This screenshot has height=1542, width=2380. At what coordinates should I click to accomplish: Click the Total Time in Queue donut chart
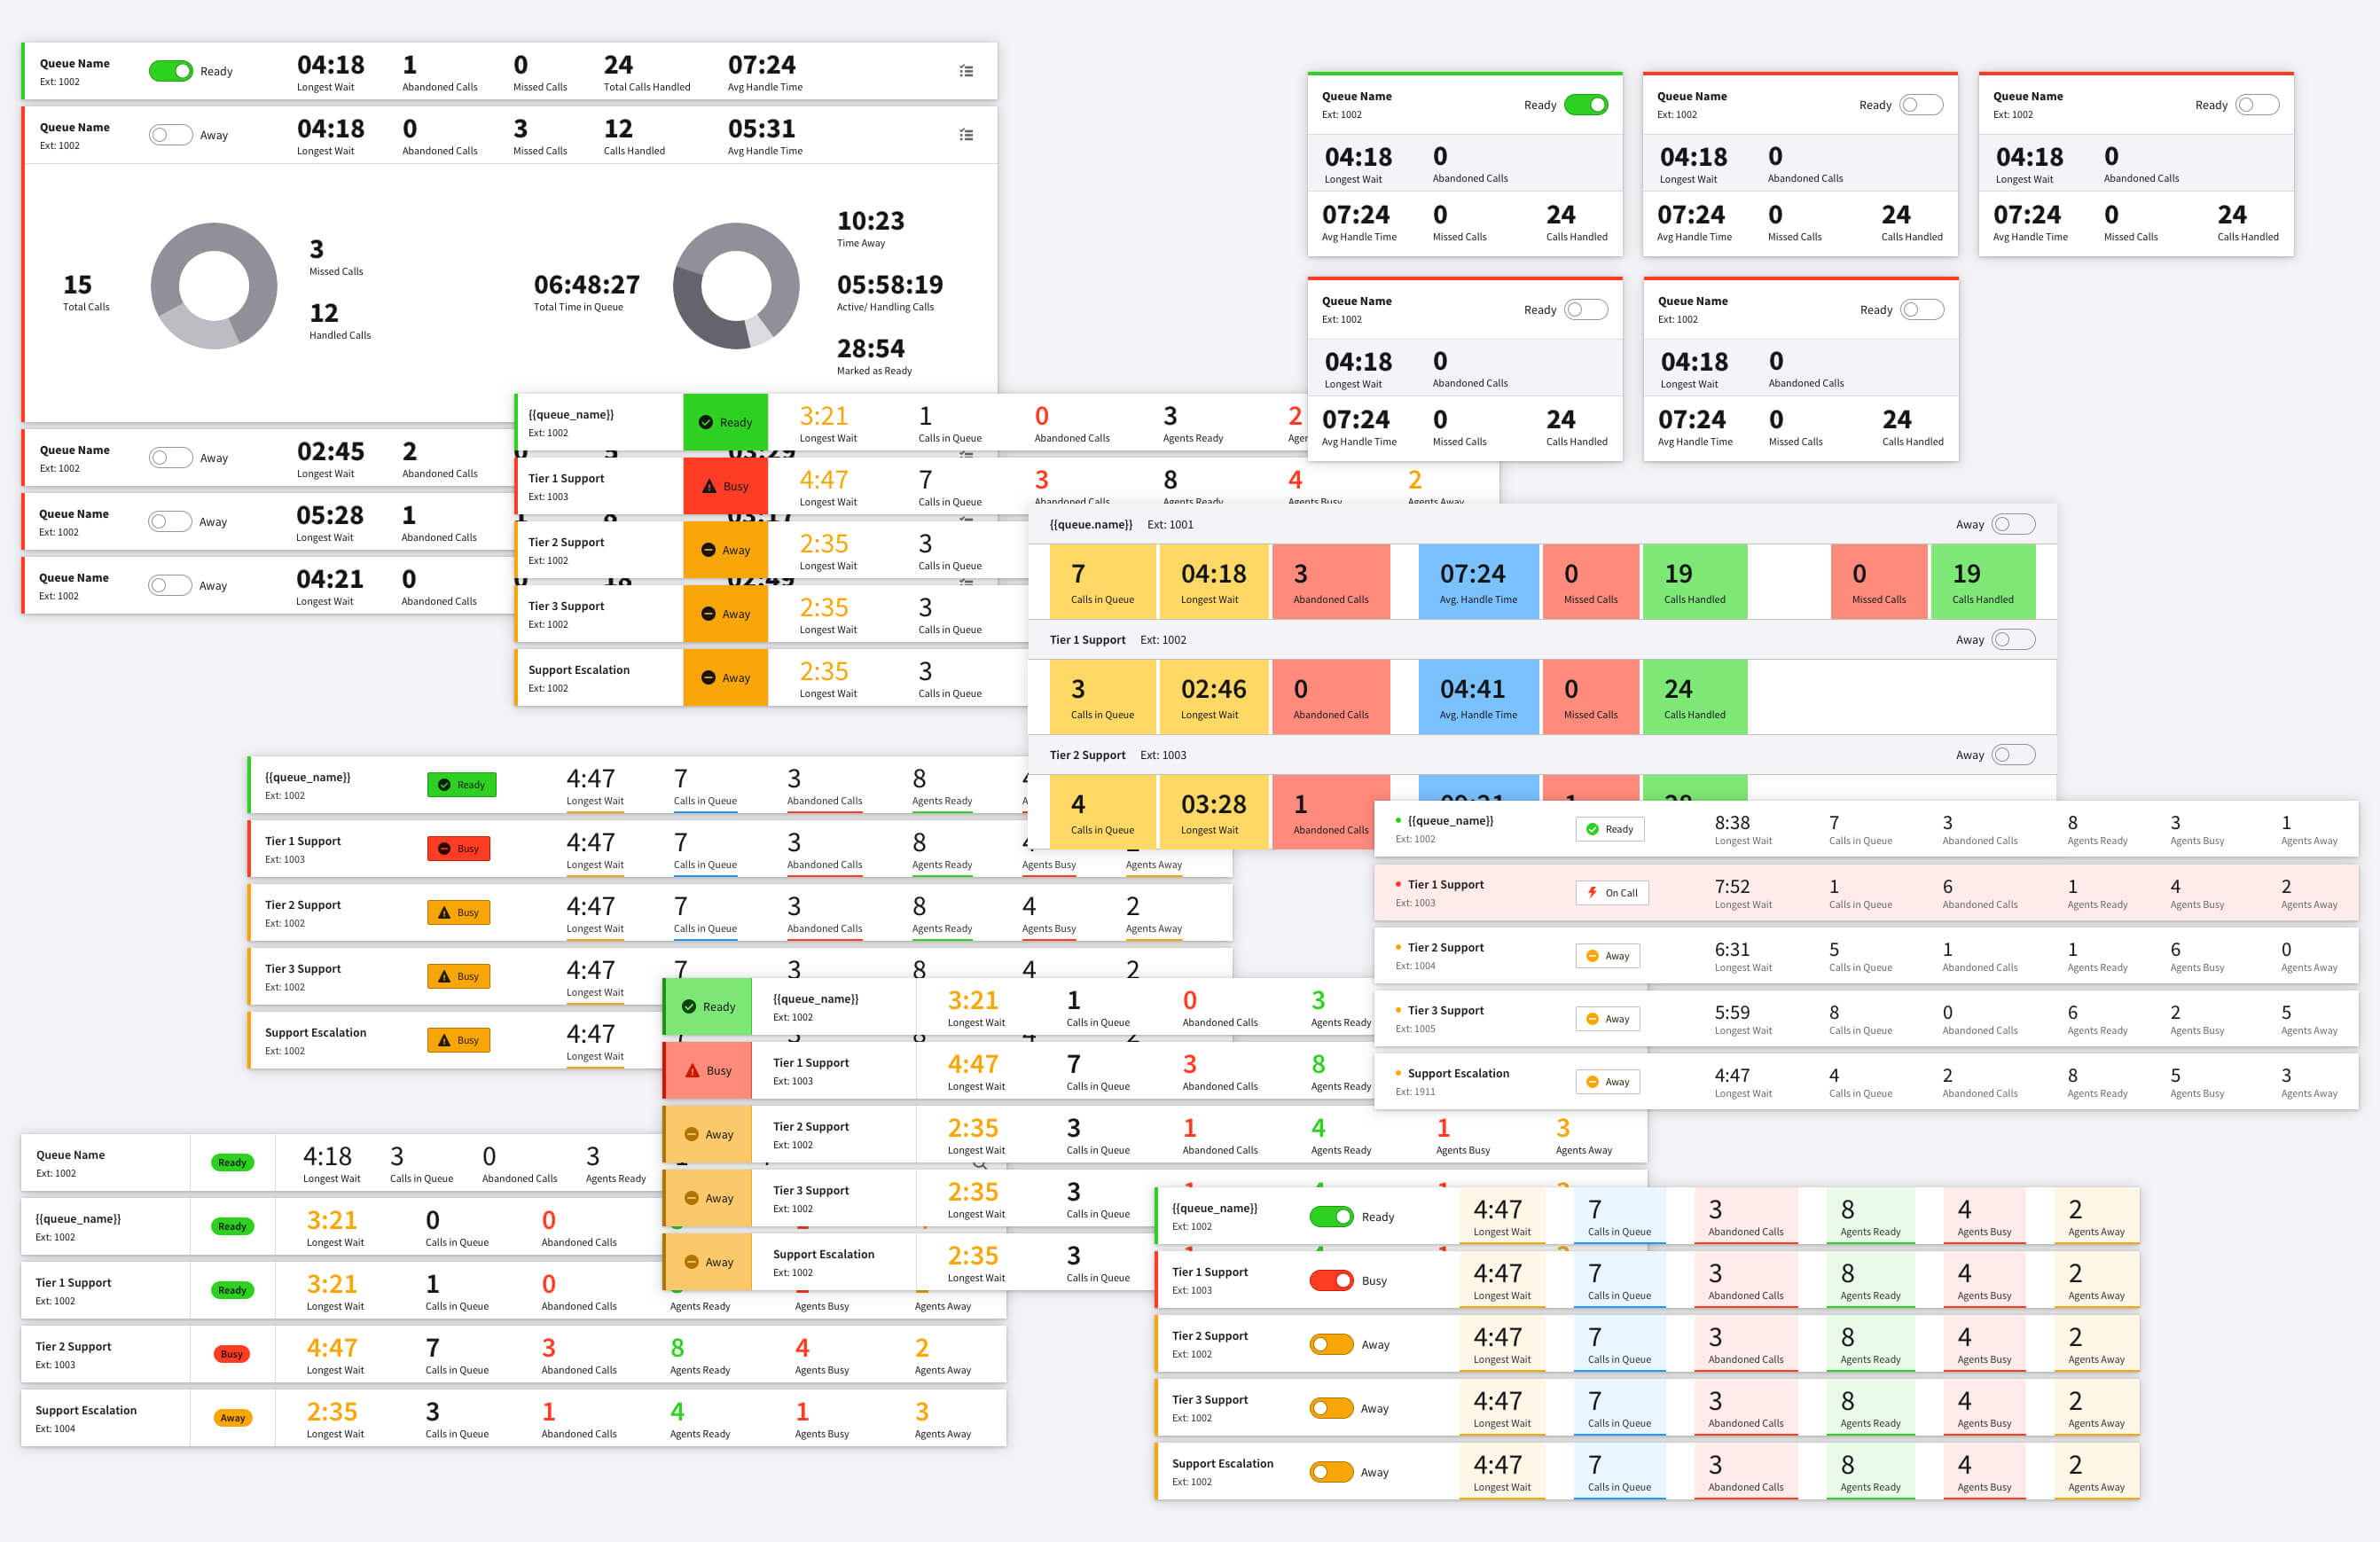735,286
